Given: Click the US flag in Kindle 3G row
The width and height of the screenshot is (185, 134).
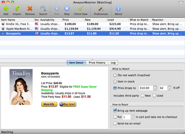Looking at the screenshot, I should pos(37,24).
